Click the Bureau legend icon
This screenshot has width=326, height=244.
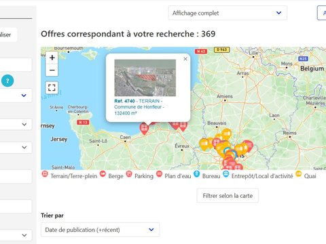197,174
